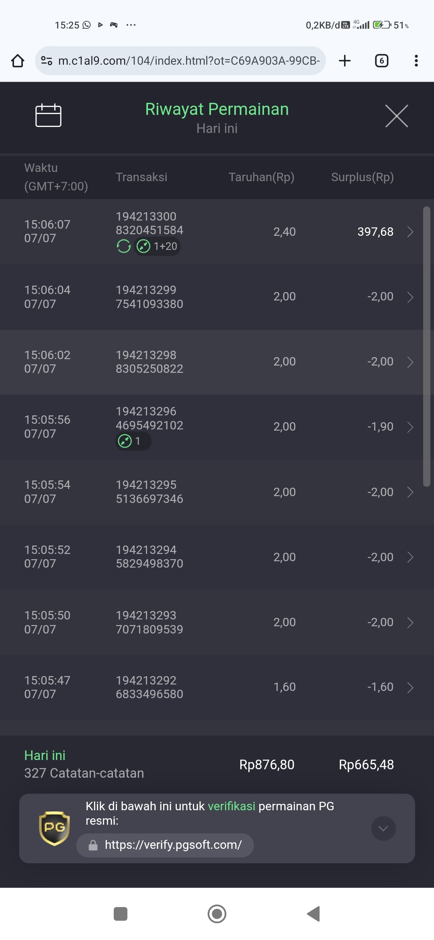434x940 pixels.
Task: Collapse the PG verification banner
Action: (383, 828)
